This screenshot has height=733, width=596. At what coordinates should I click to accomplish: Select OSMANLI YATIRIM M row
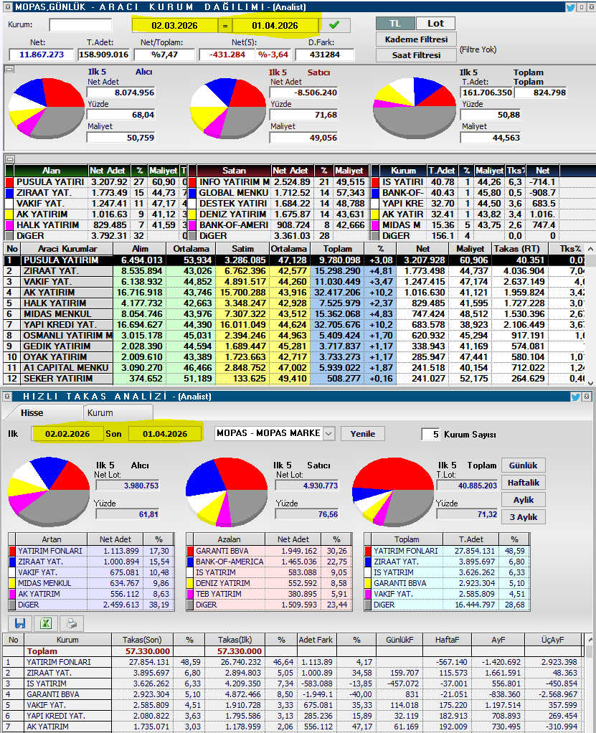click(293, 335)
